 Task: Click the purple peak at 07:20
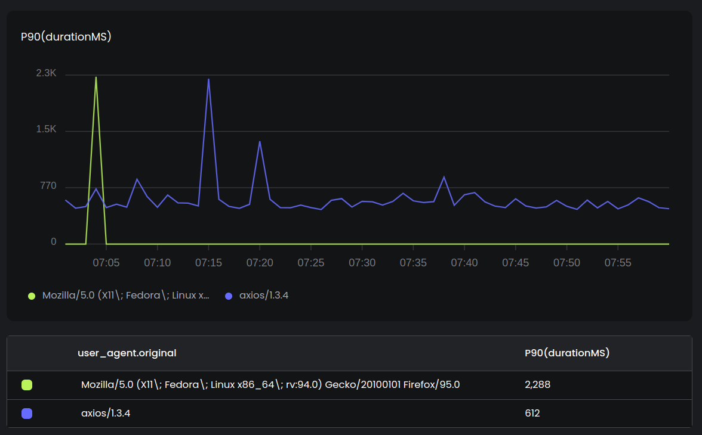click(260, 142)
